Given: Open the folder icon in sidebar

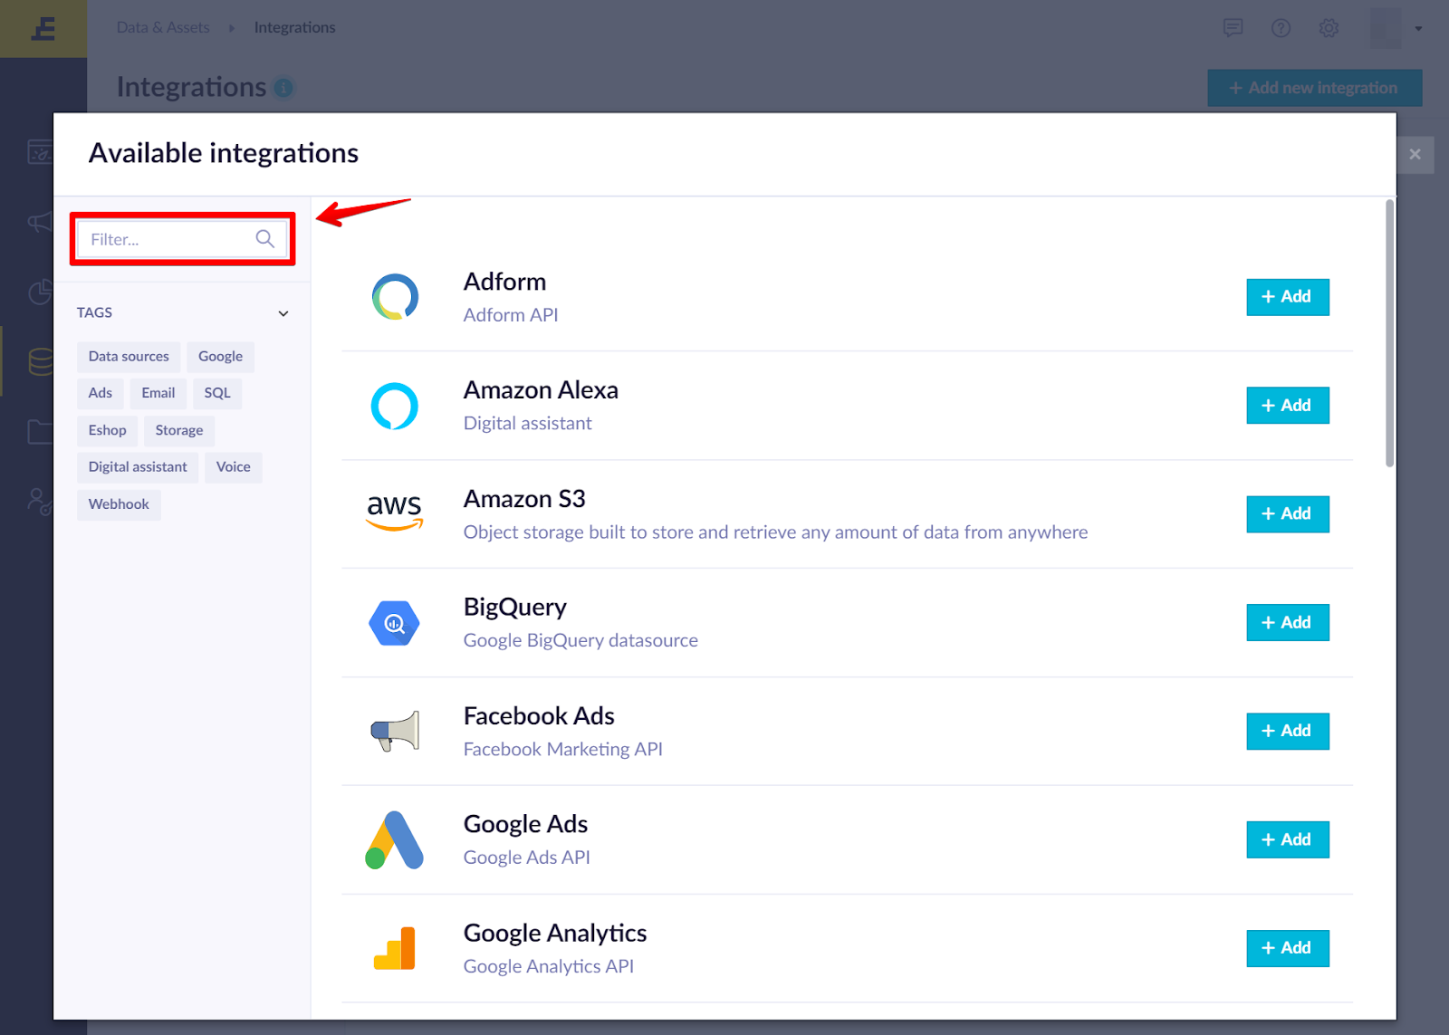Looking at the screenshot, I should 40,431.
